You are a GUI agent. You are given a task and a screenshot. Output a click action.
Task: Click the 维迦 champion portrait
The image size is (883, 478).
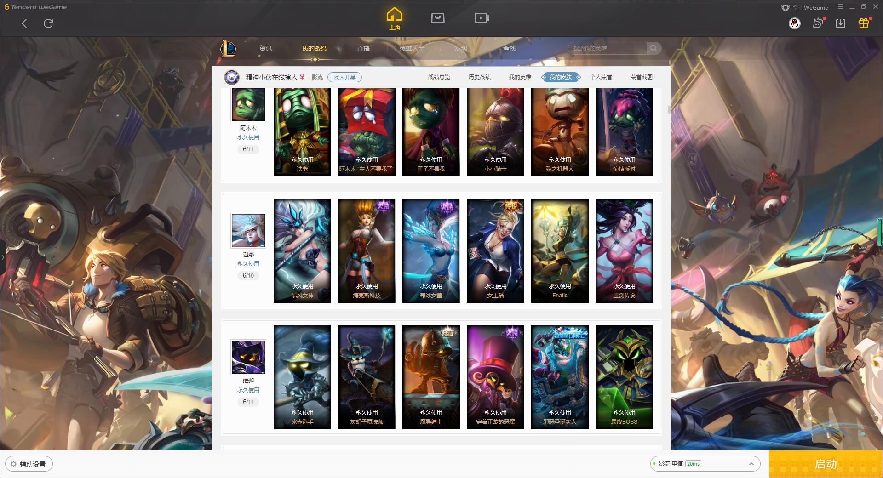click(248, 357)
